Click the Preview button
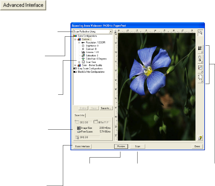This screenshot has height=186, width=215. 121,147
